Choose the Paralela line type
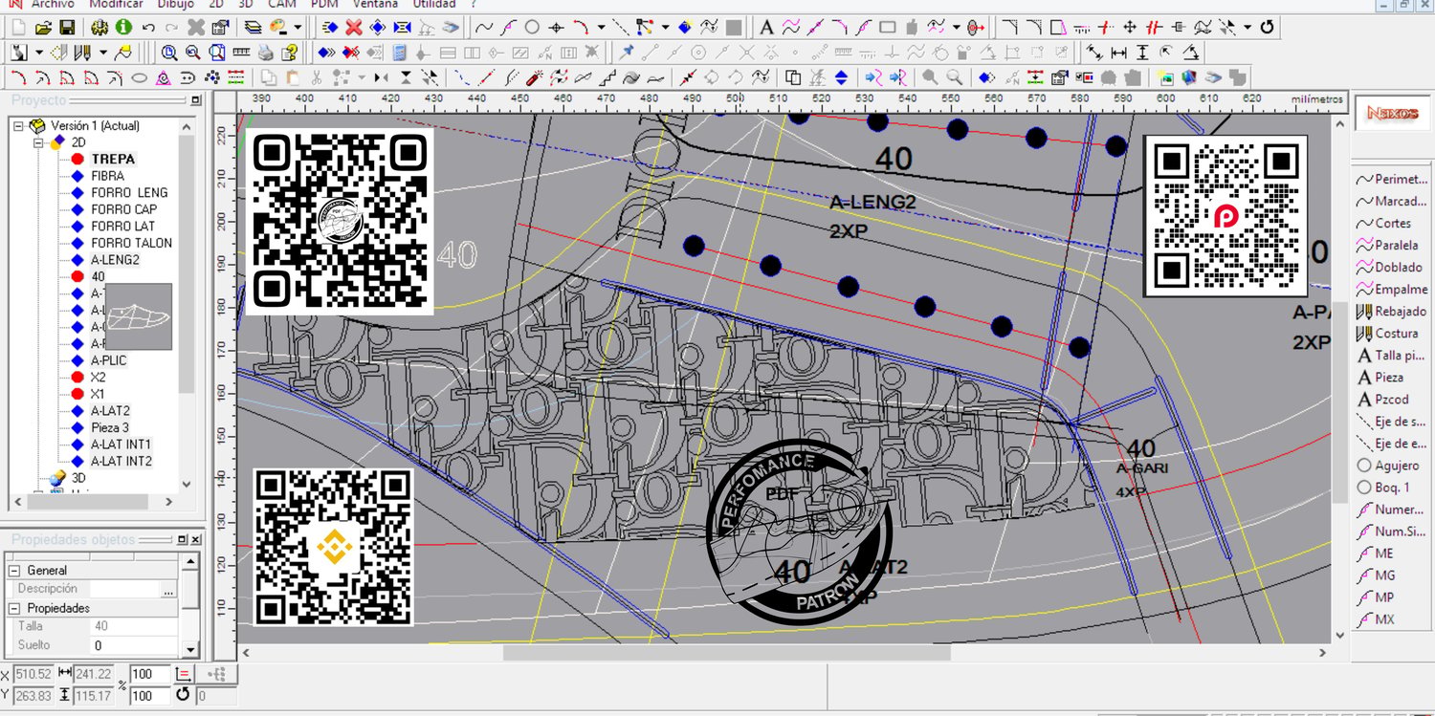 1388,245
